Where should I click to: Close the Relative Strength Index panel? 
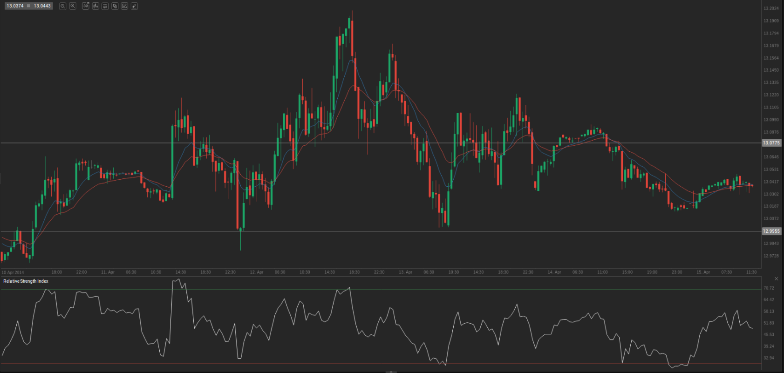(776, 278)
